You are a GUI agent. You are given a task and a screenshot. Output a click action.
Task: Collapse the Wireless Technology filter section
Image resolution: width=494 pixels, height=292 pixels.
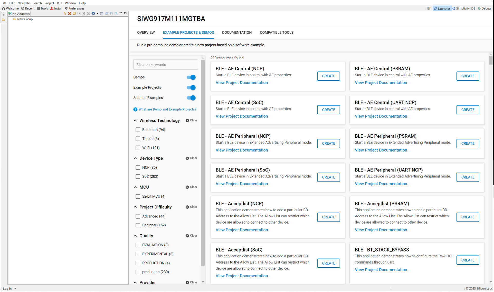coord(135,120)
